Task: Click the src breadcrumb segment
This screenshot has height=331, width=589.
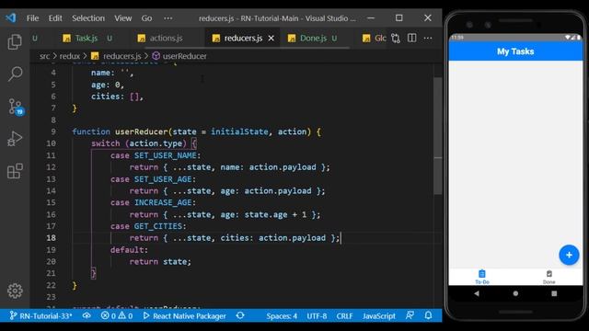Action: 44,56
